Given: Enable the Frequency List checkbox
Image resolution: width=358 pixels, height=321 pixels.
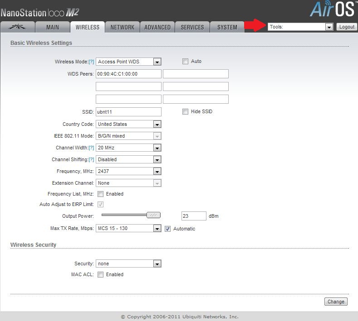Looking at the screenshot, I should point(100,194).
